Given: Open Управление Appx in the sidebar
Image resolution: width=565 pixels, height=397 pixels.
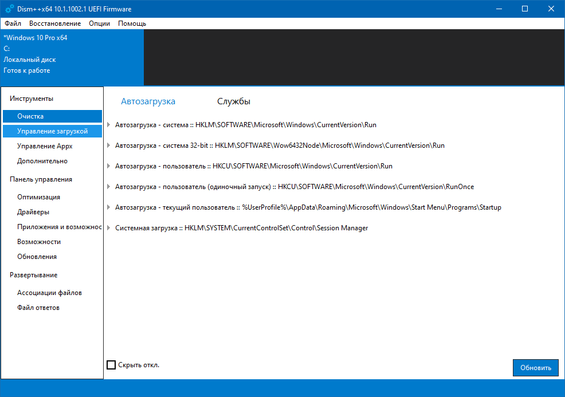Looking at the screenshot, I should [45, 146].
